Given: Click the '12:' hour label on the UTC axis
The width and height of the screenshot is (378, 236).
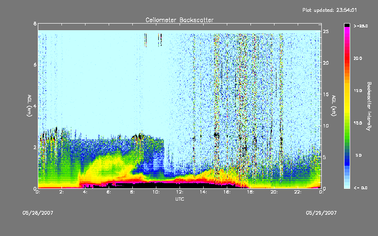Looking at the screenshot, I should click(x=180, y=192).
